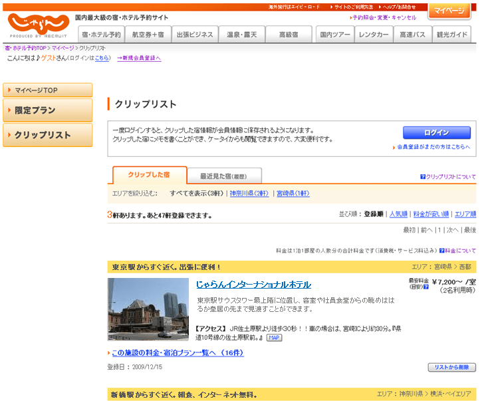Viewport: 482px width, 401px height.
Task: Open the マイページ button at top right
Action: click(x=449, y=11)
